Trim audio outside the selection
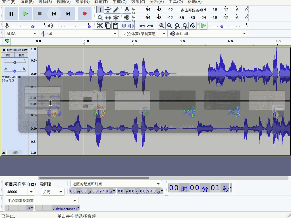Screen dimensions: 291x218 point(124,26)
